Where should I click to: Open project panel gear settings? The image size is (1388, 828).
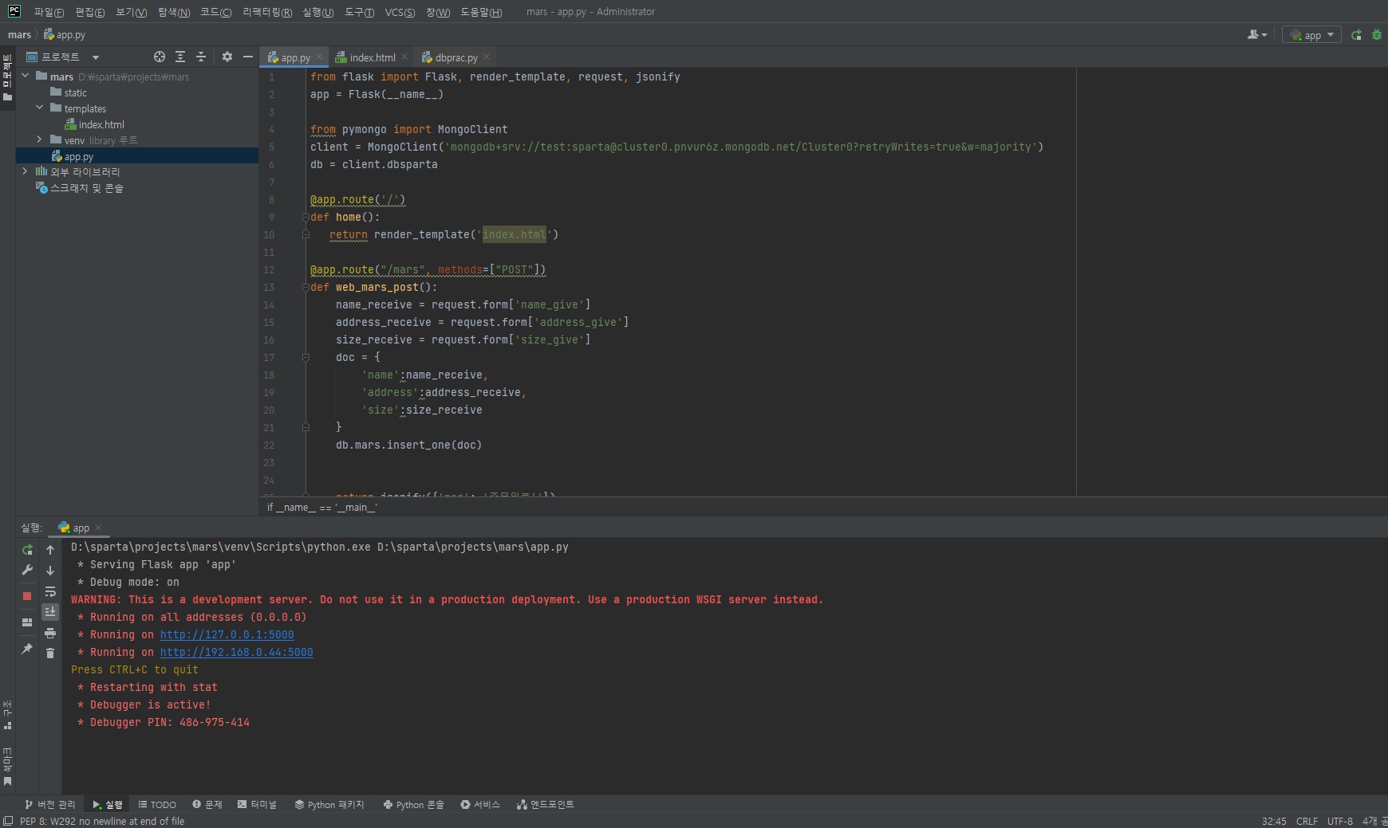(227, 57)
